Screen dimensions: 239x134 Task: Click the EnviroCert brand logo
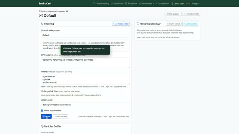(x=45, y=3)
